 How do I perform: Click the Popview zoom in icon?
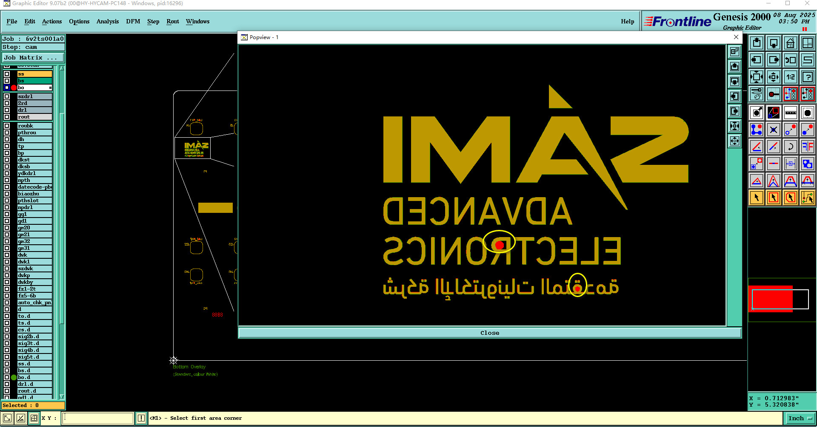point(735,126)
